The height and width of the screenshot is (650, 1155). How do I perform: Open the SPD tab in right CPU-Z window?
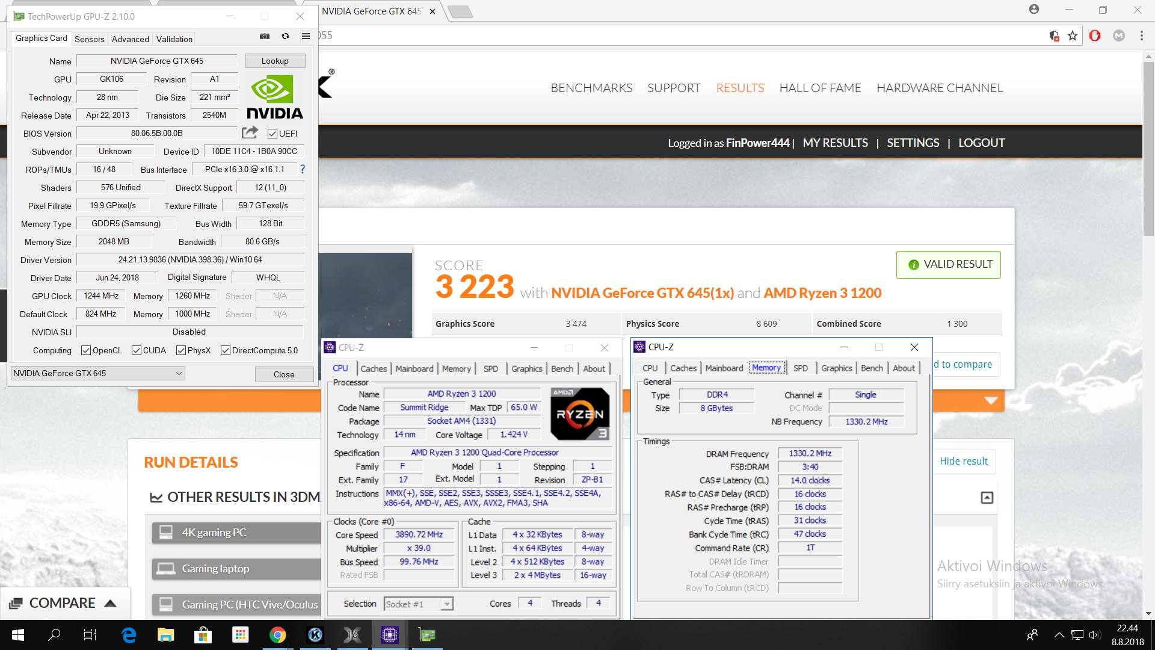click(x=801, y=368)
